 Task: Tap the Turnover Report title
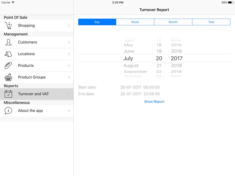click(154, 10)
